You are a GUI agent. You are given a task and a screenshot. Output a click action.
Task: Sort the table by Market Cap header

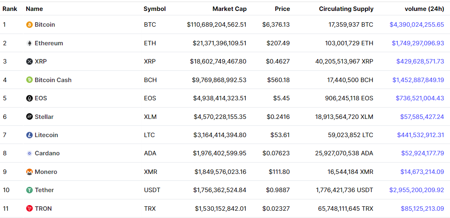(229, 9)
